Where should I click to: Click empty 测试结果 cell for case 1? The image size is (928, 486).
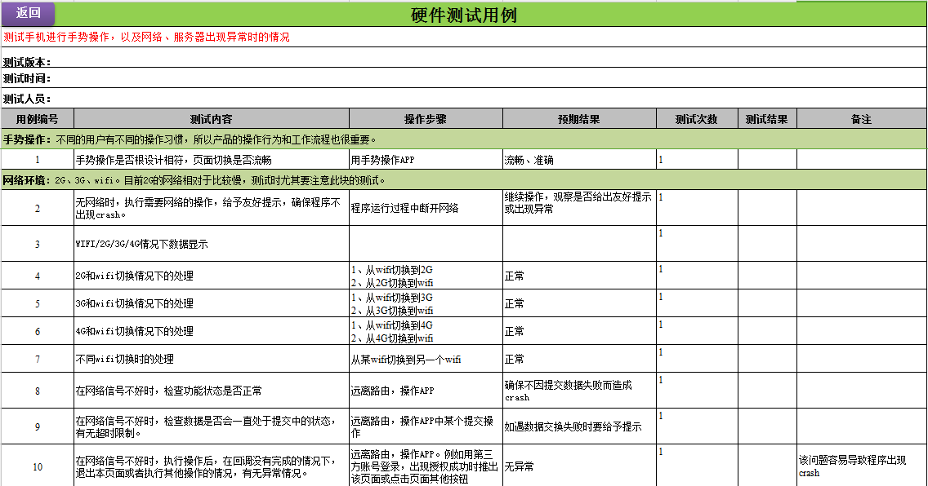[767, 160]
